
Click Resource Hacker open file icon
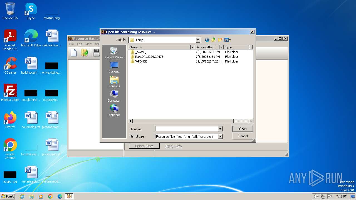tap(85, 52)
